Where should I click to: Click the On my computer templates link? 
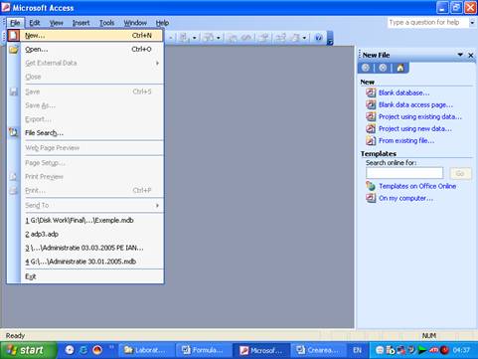pyautogui.click(x=405, y=198)
